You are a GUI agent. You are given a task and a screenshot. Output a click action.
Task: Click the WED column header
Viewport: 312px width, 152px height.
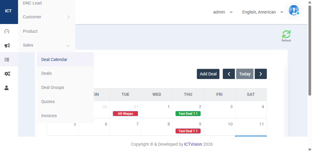coord(157,95)
